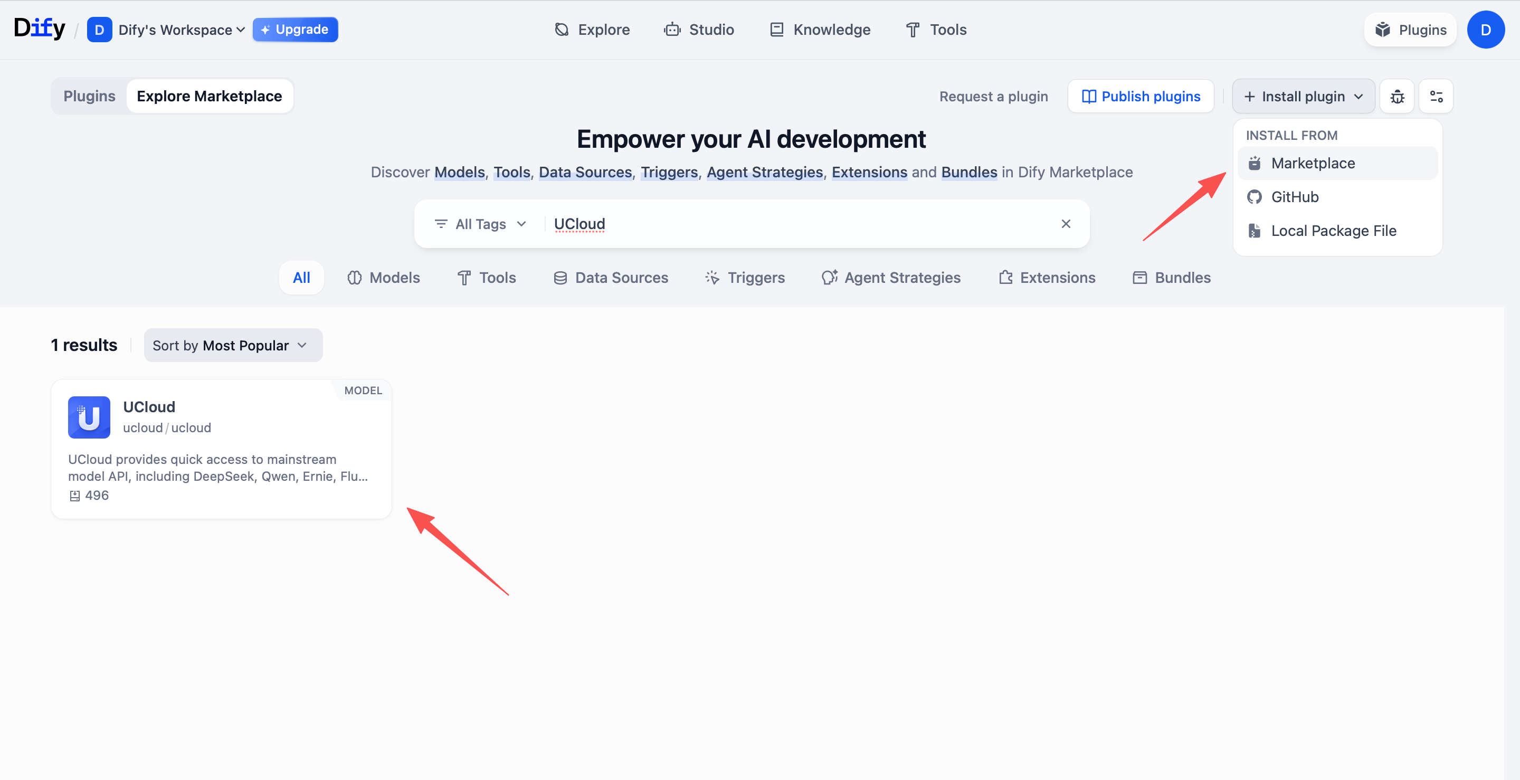
Task: Click the UCloud search input field
Action: coord(796,224)
